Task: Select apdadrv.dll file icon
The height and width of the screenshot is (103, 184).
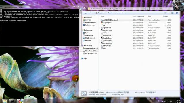Action: (102, 28)
